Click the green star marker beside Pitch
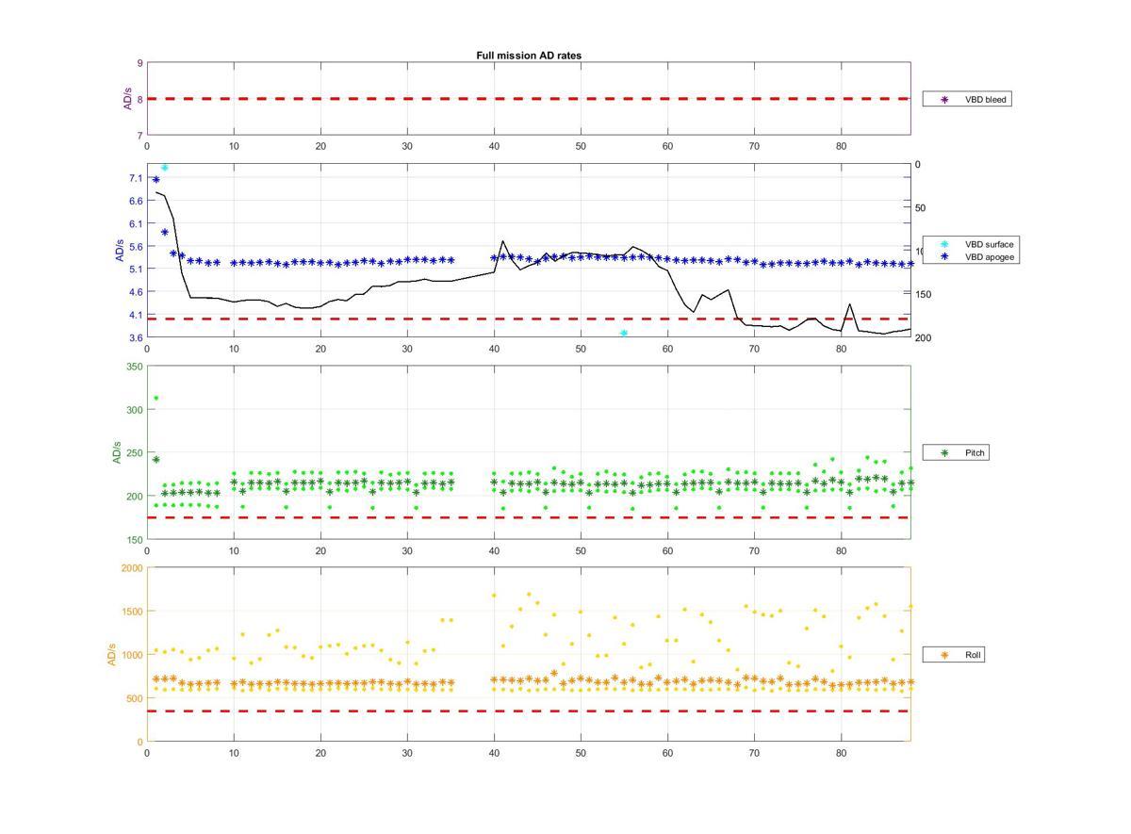Image resolution: width=1131 pixels, height=834 pixels. [943, 453]
